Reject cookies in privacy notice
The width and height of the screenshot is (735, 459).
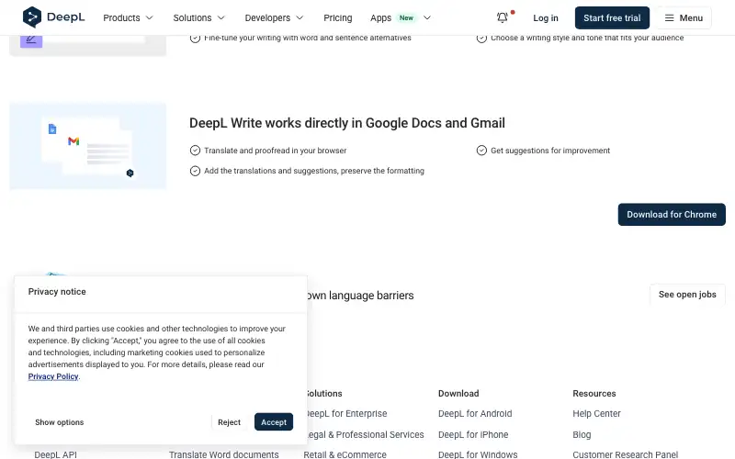click(x=229, y=422)
